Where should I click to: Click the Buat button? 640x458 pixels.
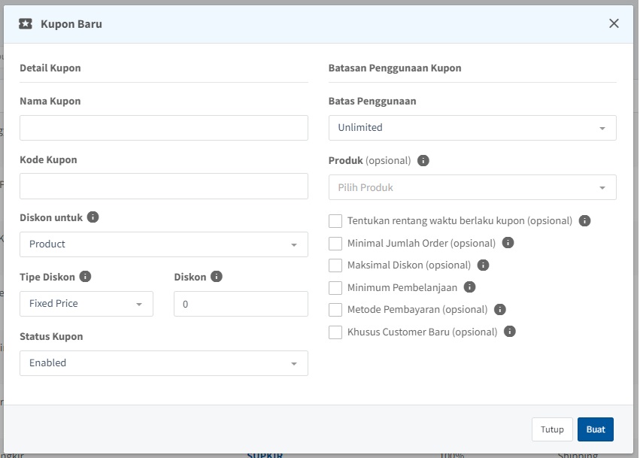coord(595,429)
